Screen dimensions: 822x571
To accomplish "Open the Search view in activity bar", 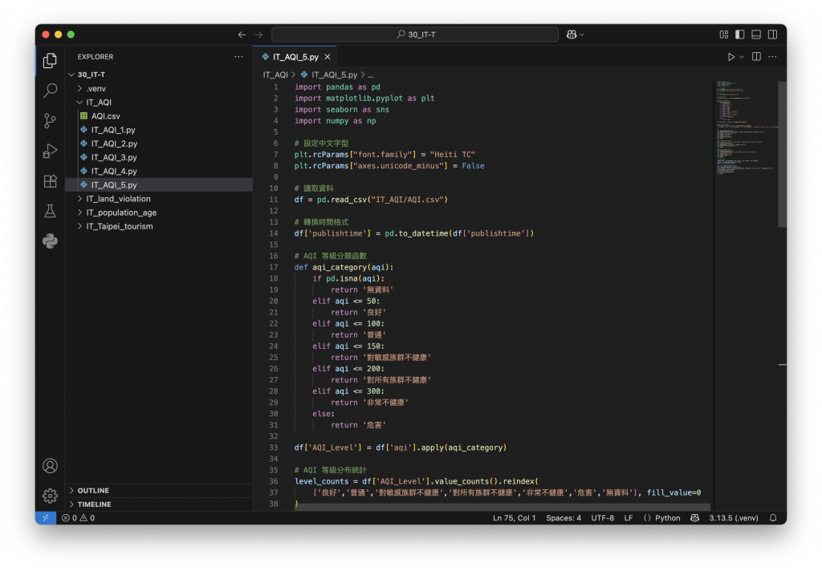I will click(50, 91).
